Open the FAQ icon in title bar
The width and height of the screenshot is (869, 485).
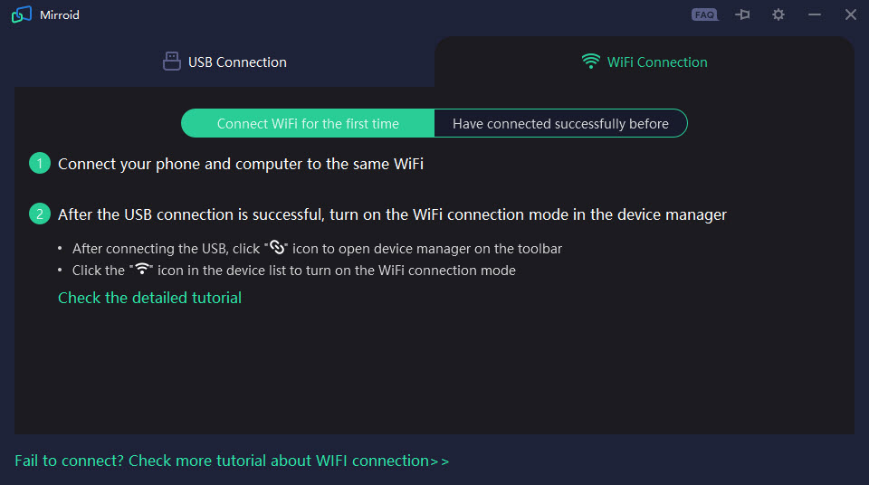pos(704,15)
